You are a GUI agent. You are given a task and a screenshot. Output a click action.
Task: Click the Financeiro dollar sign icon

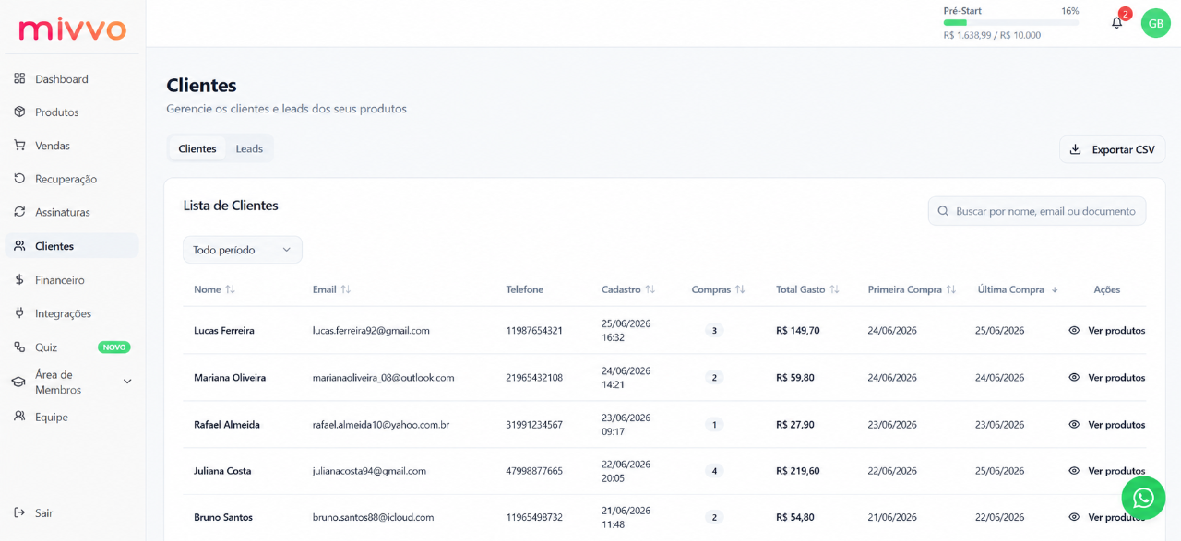point(19,279)
